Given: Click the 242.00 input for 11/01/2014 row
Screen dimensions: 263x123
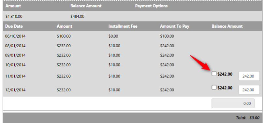Looking at the screenshot, I should [249, 76].
